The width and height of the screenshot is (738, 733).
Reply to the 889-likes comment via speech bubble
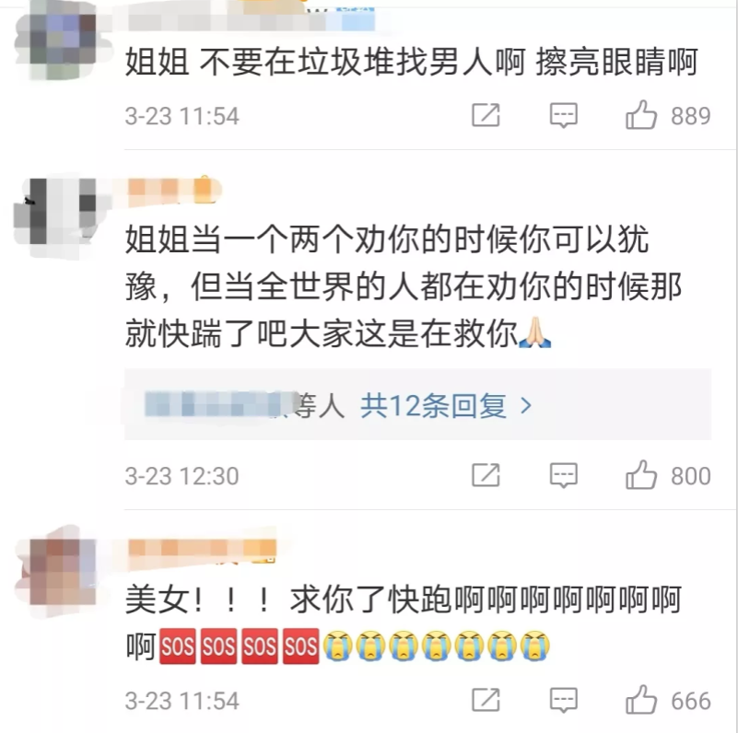[x=563, y=115]
